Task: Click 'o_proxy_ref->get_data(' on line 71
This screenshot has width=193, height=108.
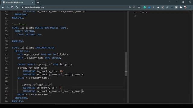Action: tap(36, 85)
